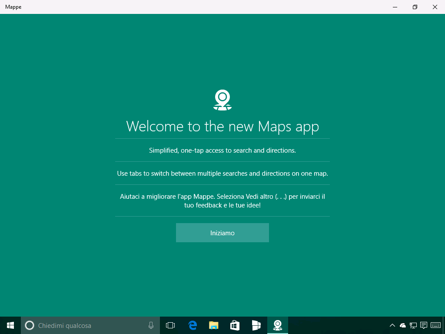Image resolution: width=445 pixels, height=334 pixels.
Task: Click the Use tabs to switch text
Action: 222,174
